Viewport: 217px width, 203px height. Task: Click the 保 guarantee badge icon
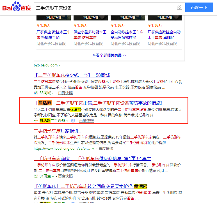(x=73, y=121)
